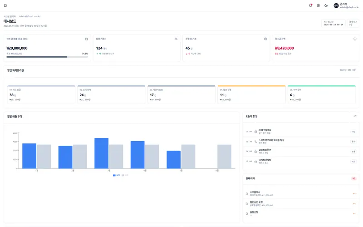Toggle the sidebar panel icon
The image size is (363, 227).
(5, 5)
